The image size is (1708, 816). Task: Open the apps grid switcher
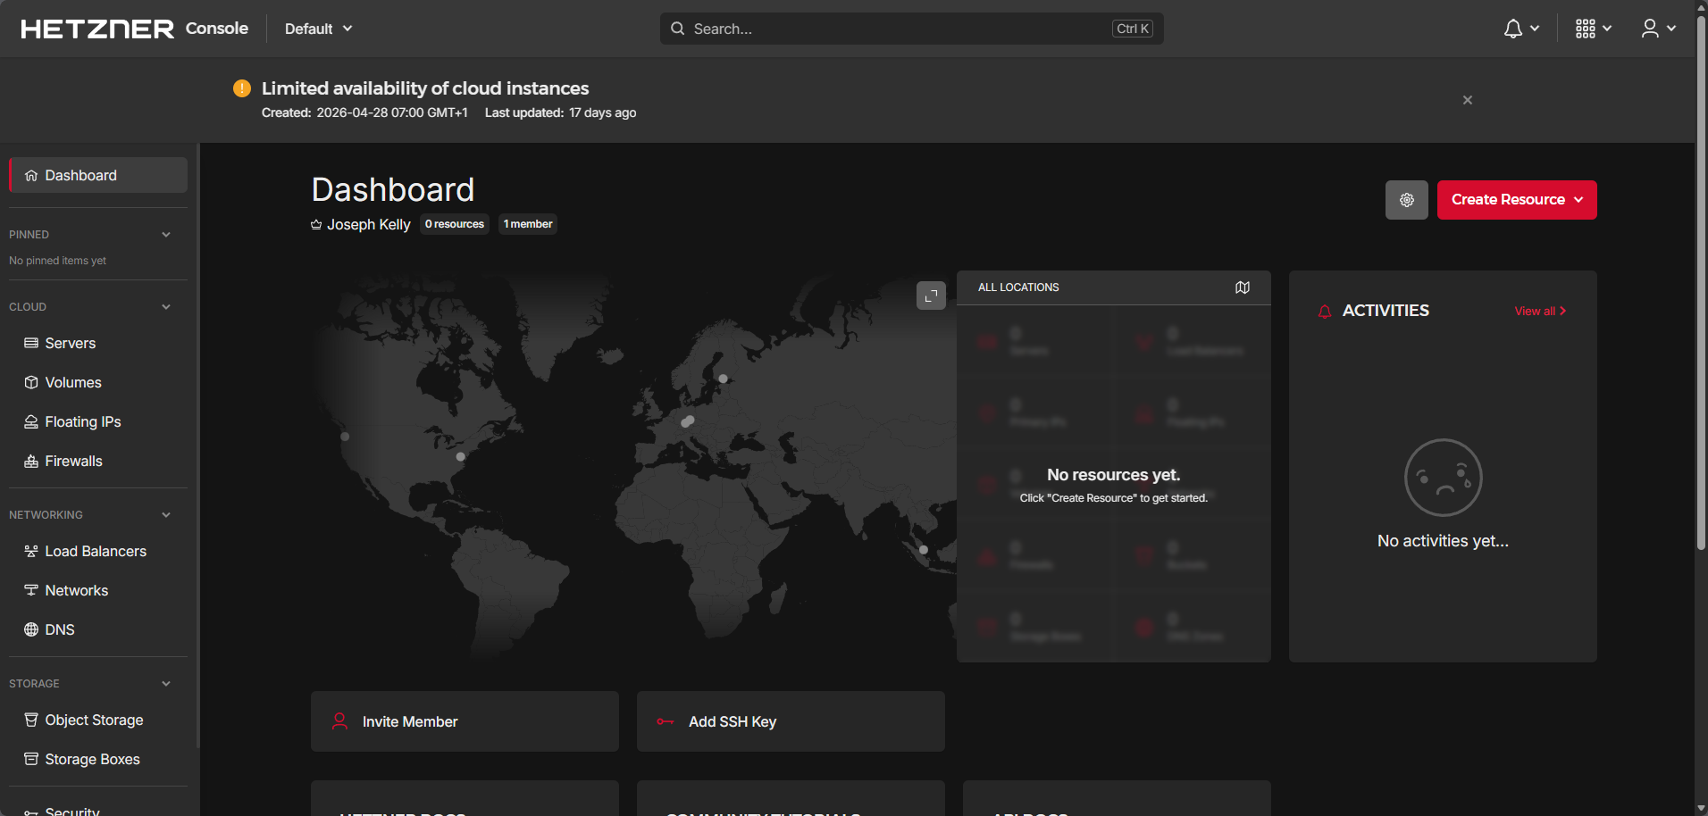(1594, 29)
